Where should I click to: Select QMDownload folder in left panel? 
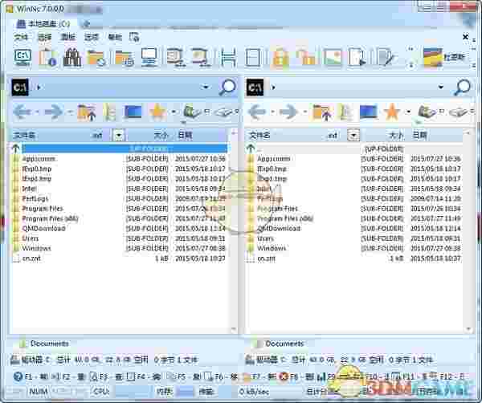pos(43,229)
